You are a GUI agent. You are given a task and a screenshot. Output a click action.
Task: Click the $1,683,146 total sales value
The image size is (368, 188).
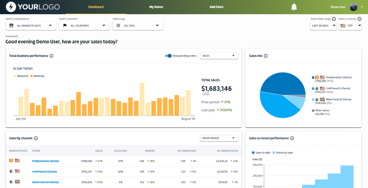[217, 89]
